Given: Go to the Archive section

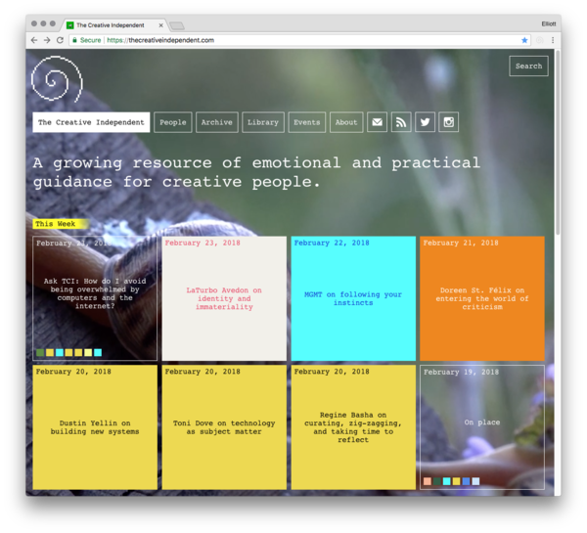Looking at the screenshot, I should point(216,122).
